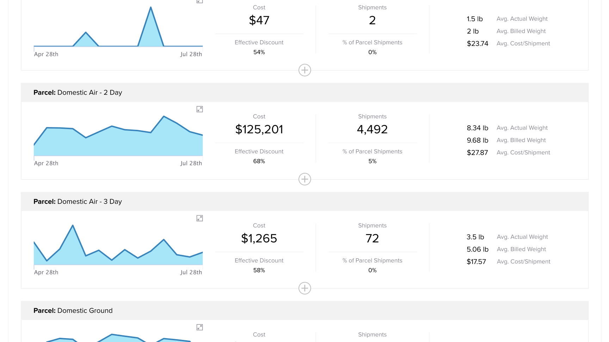Open the Parcel: Domestic Air - 3 Day header
The width and height of the screenshot is (609, 342).
click(x=304, y=202)
